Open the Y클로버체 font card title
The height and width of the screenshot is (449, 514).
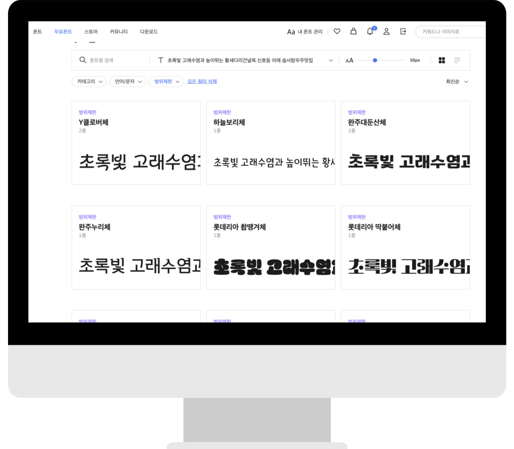pos(94,122)
